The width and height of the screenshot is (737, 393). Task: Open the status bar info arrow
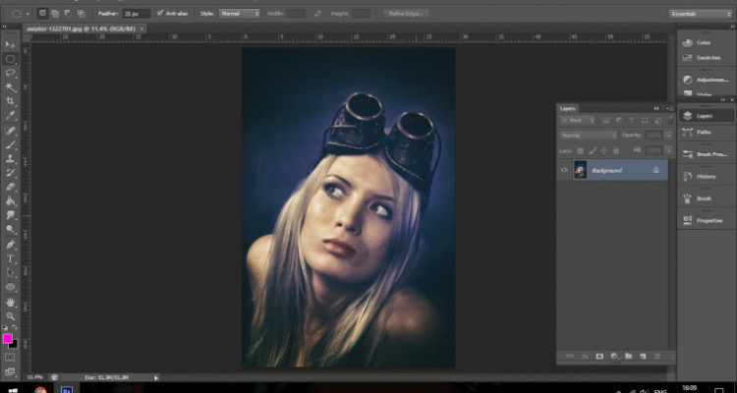pos(156,377)
